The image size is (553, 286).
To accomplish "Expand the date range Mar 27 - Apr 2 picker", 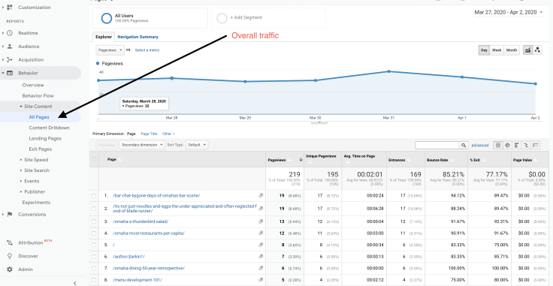I will pos(509,12).
